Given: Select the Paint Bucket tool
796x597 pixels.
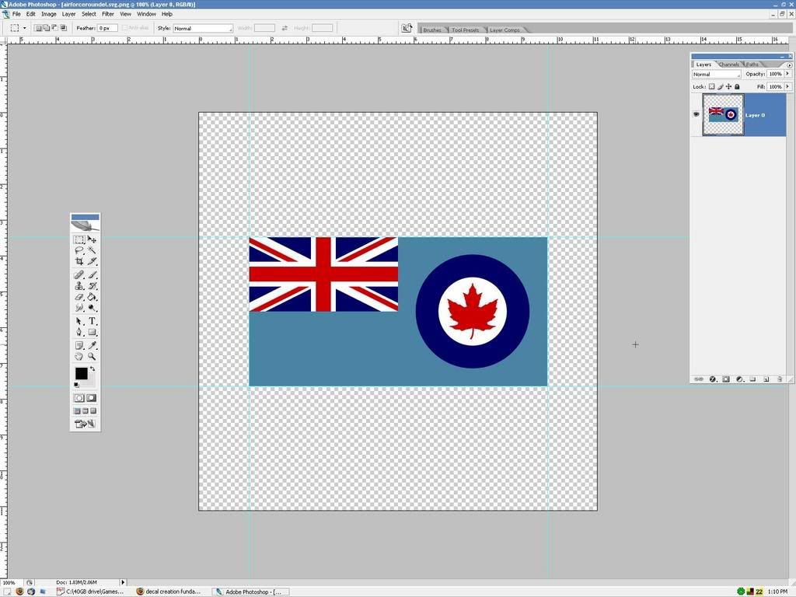Looking at the screenshot, I should (92, 297).
